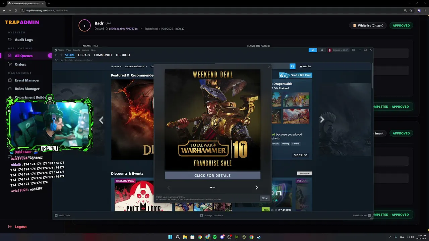Show hidden icons in system tray
Viewport: 429px width, 241px height.
pyautogui.click(x=390, y=237)
